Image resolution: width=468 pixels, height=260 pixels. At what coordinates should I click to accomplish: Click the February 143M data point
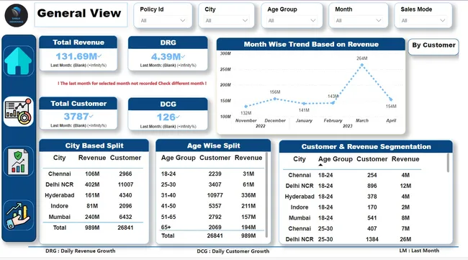(x=333, y=103)
